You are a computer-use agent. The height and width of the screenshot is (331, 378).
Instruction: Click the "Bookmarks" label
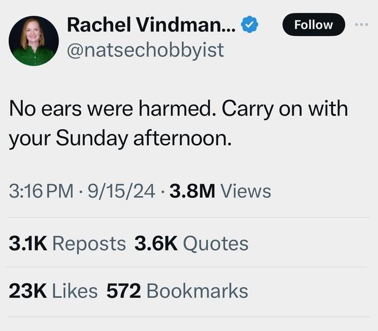197,291
